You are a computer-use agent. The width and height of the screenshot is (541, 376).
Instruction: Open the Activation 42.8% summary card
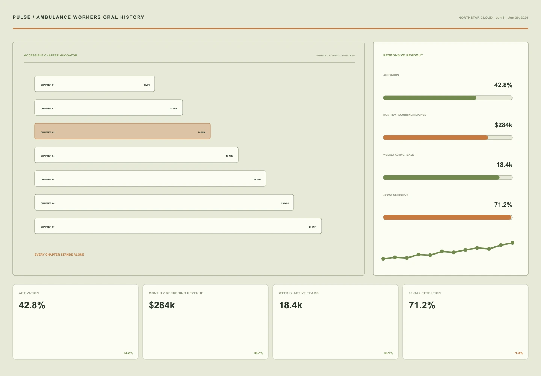click(76, 322)
